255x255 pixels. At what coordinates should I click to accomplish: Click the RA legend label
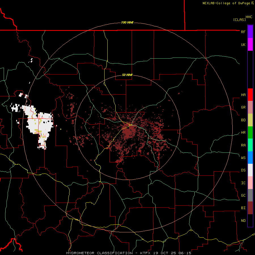point(243,145)
